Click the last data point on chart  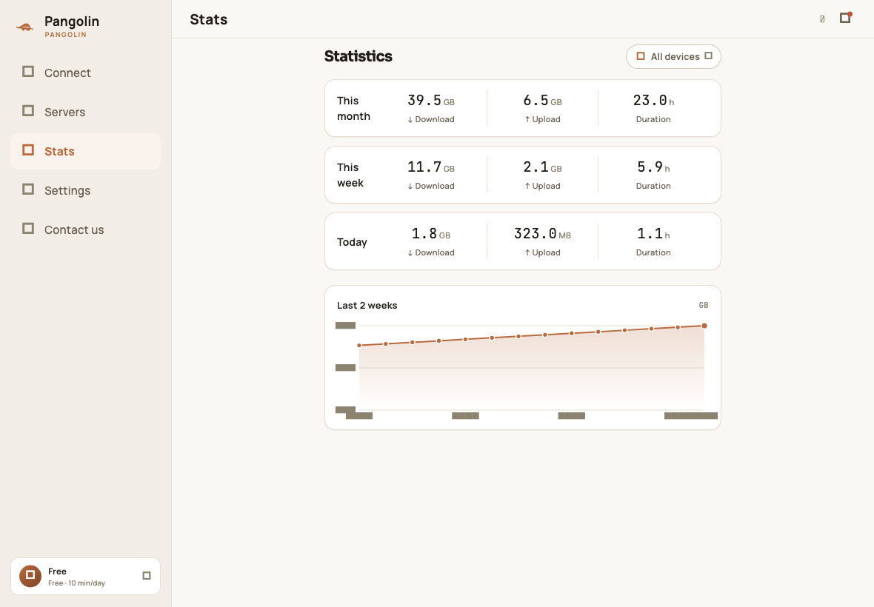(x=704, y=326)
